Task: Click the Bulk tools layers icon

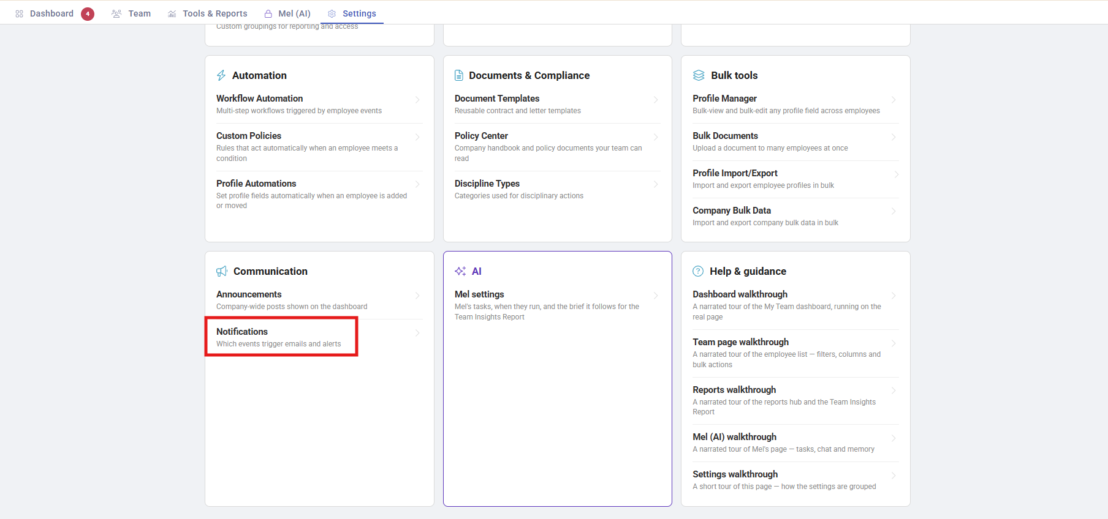Action: 699,75
